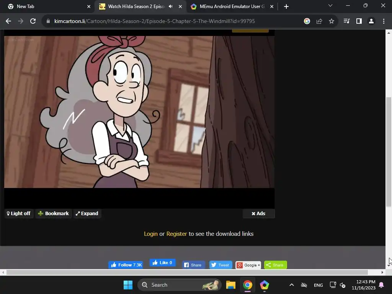
Task: Expand the video player
Action: (x=87, y=214)
